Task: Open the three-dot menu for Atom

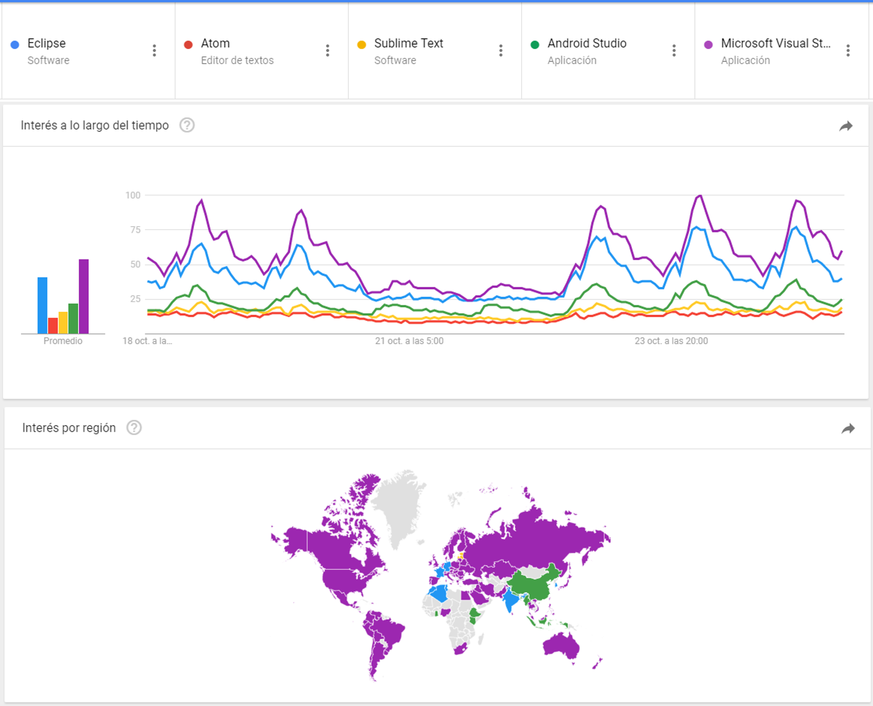Action: [327, 51]
